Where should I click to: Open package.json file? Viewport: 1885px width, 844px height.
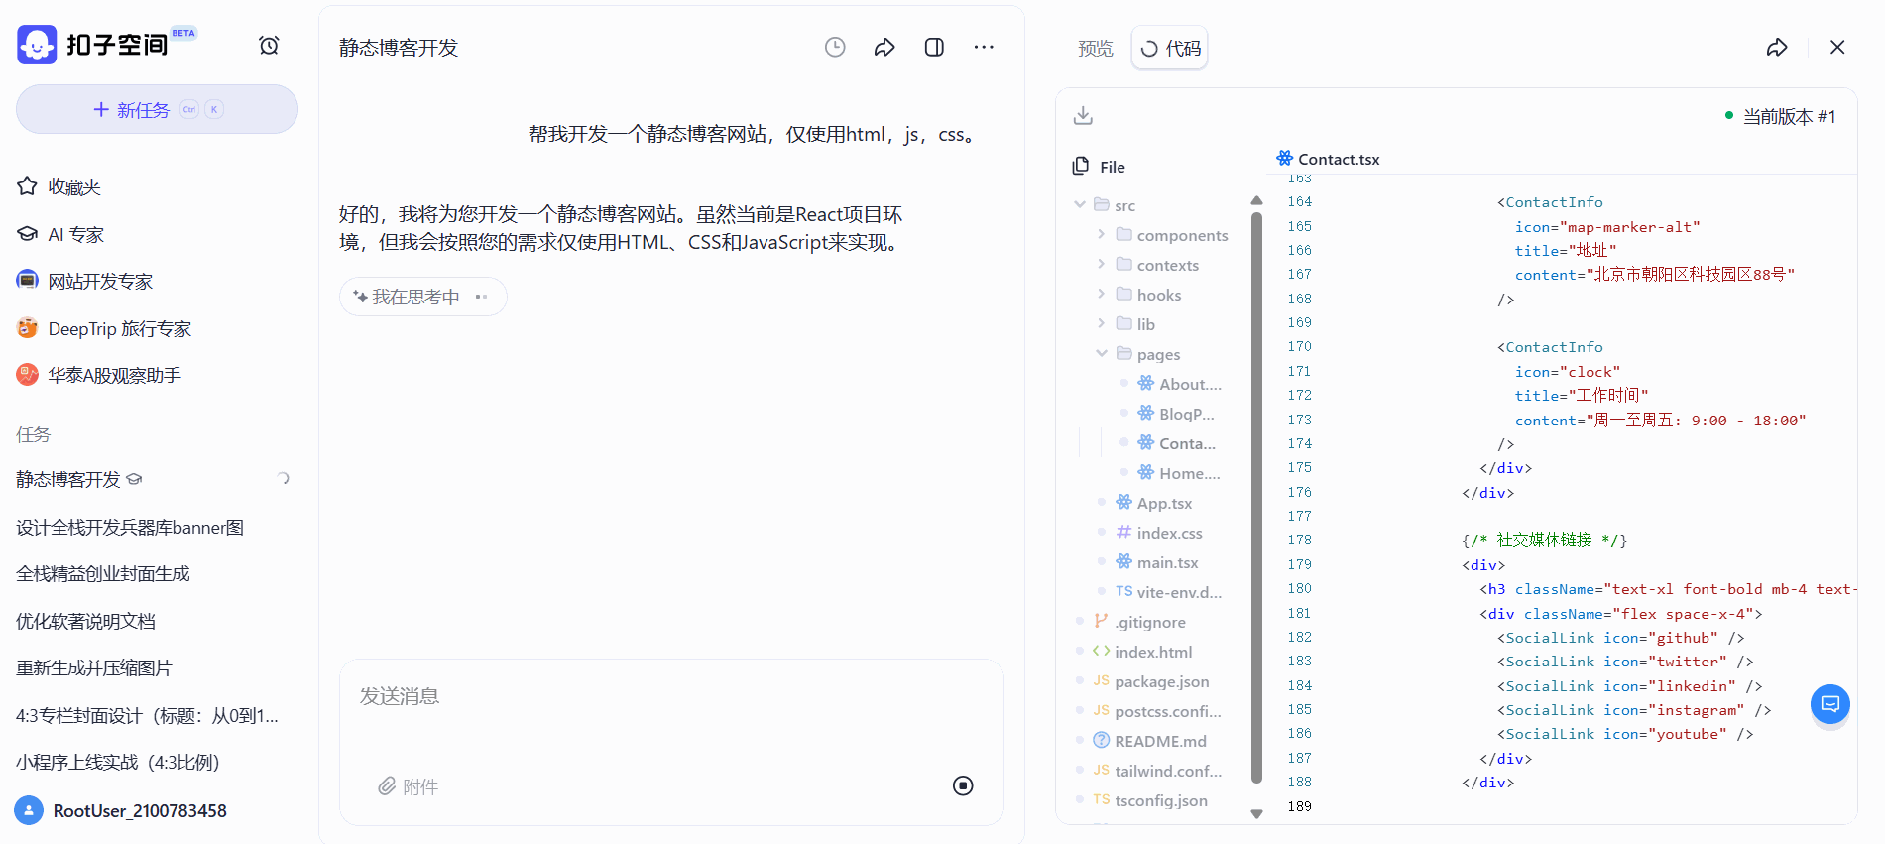coord(1151,681)
